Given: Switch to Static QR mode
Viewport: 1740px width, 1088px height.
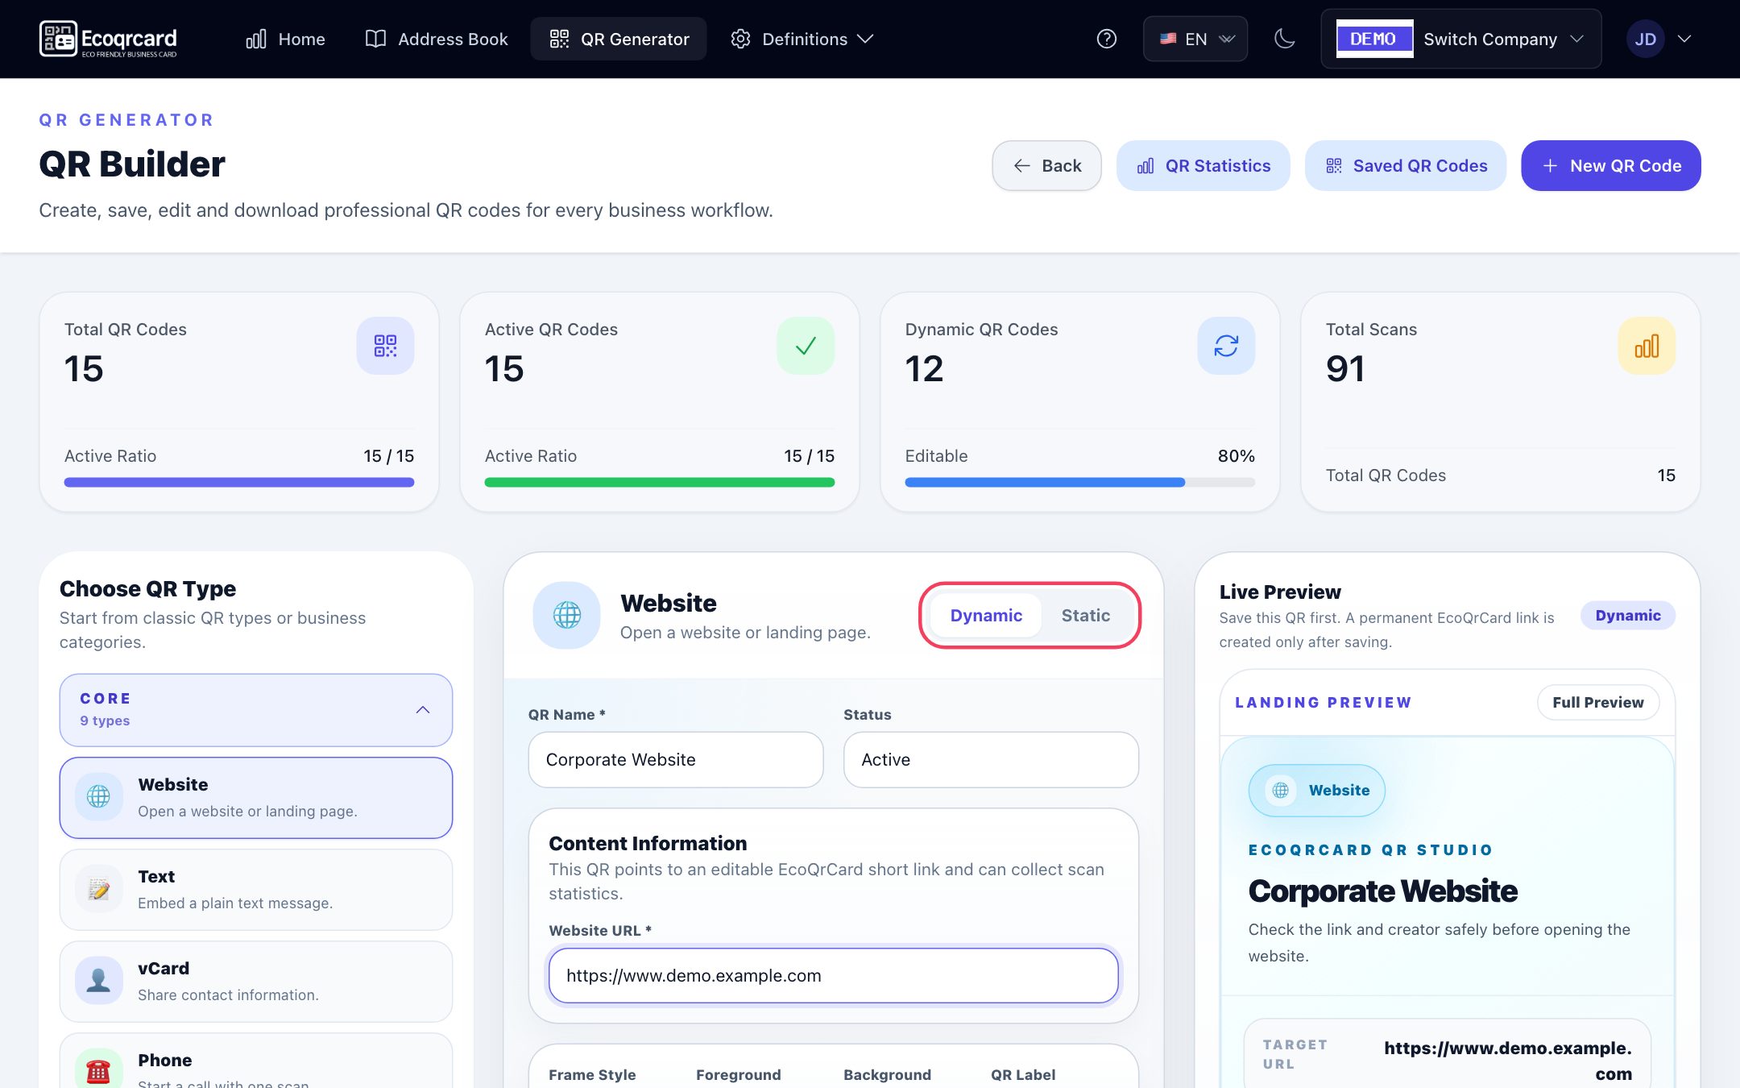Looking at the screenshot, I should point(1085,616).
